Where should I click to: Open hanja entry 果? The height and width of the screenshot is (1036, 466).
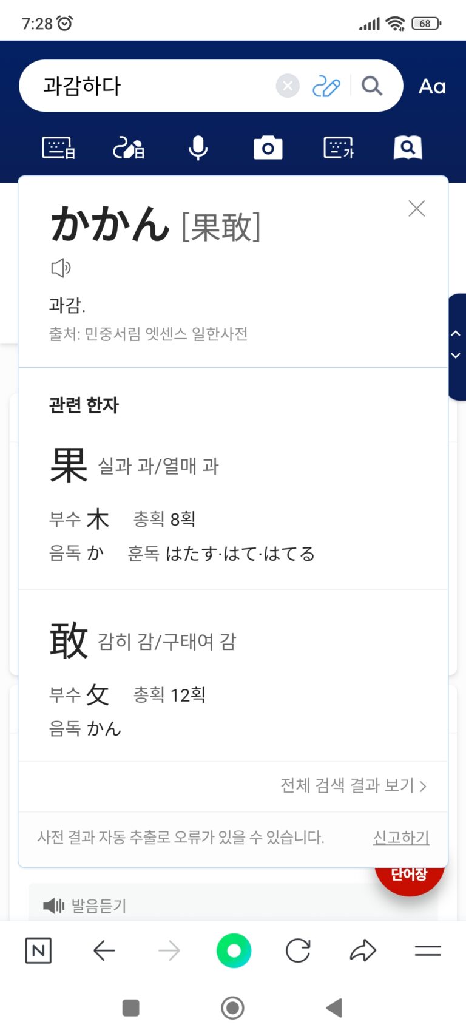coord(69,466)
